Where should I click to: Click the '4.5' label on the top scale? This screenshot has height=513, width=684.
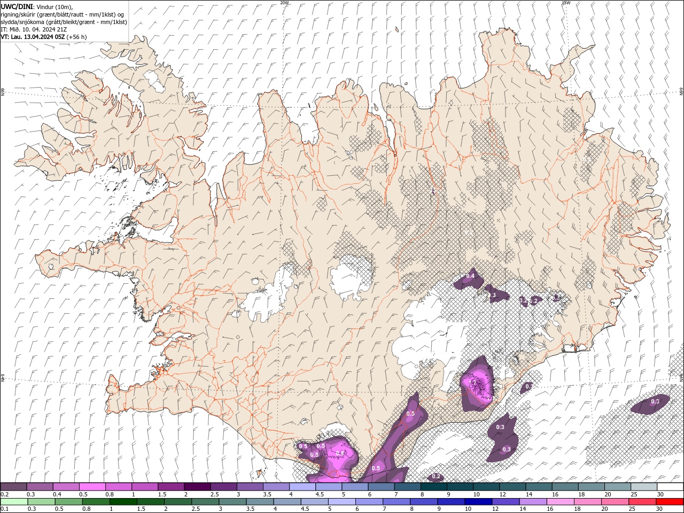[320, 494]
